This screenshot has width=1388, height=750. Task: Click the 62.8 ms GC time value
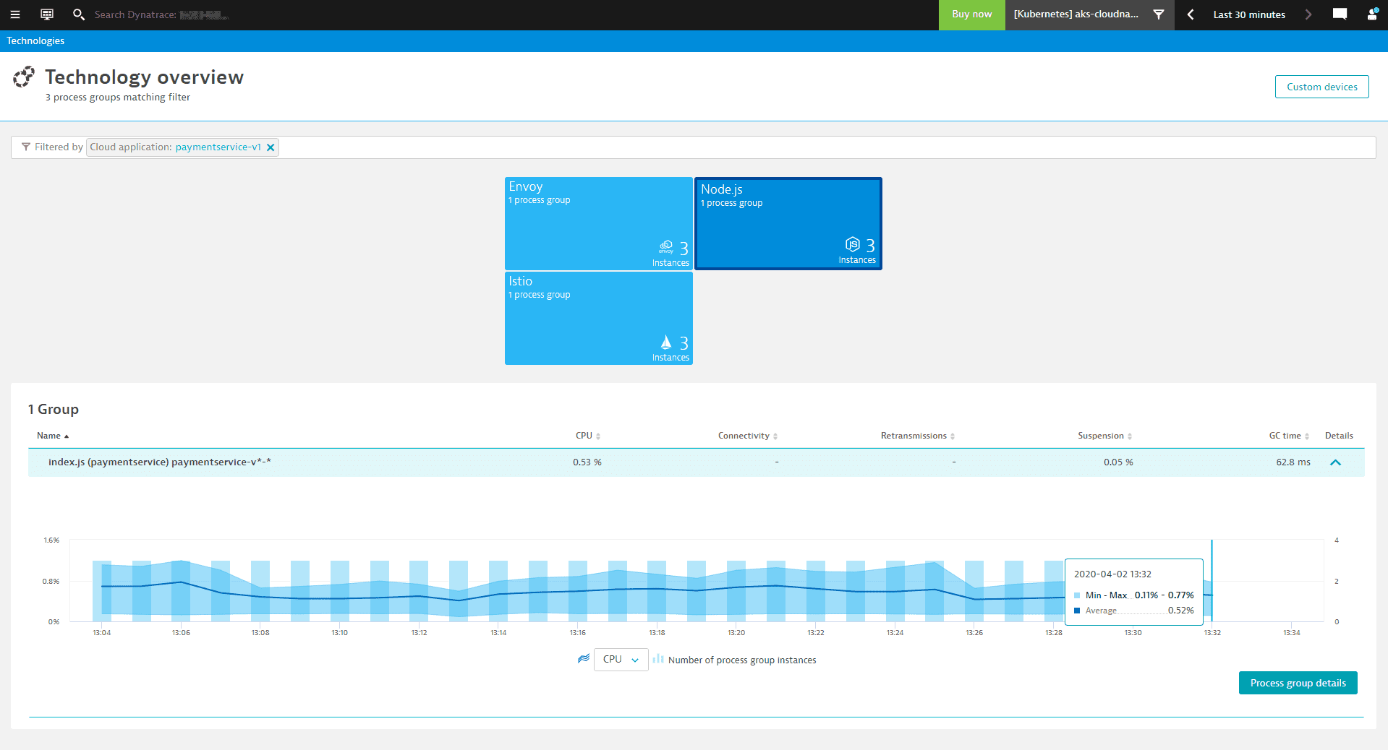(1293, 462)
